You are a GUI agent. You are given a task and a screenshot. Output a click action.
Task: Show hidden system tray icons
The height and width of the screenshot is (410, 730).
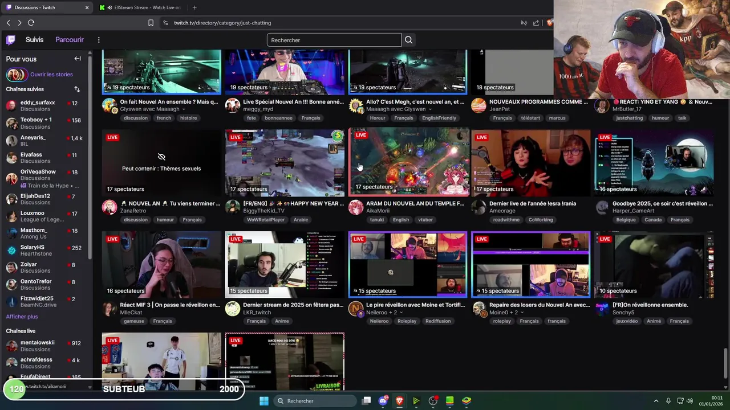click(656, 401)
